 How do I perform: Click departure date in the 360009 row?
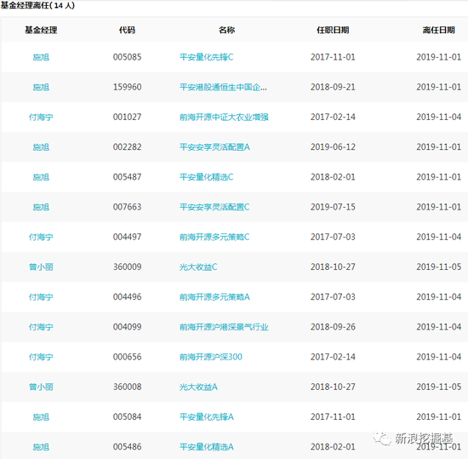439,267
